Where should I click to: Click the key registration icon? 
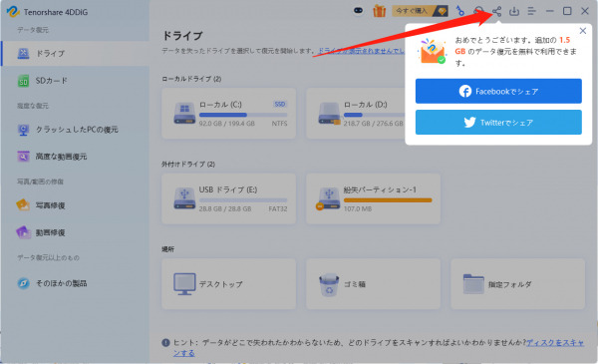(x=460, y=11)
